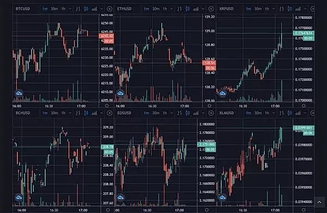Click the scroll-to-top arrow button
The width and height of the screenshot is (327, 213).
click(319, 202)
